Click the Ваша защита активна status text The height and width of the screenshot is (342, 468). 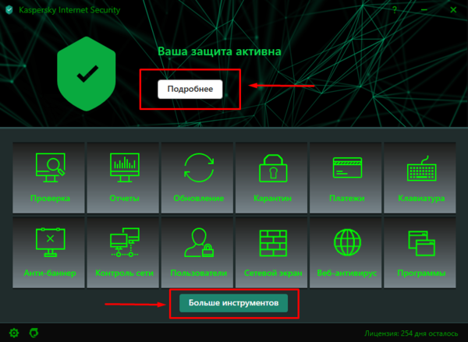pyautogui.click(x=219, y=51)
